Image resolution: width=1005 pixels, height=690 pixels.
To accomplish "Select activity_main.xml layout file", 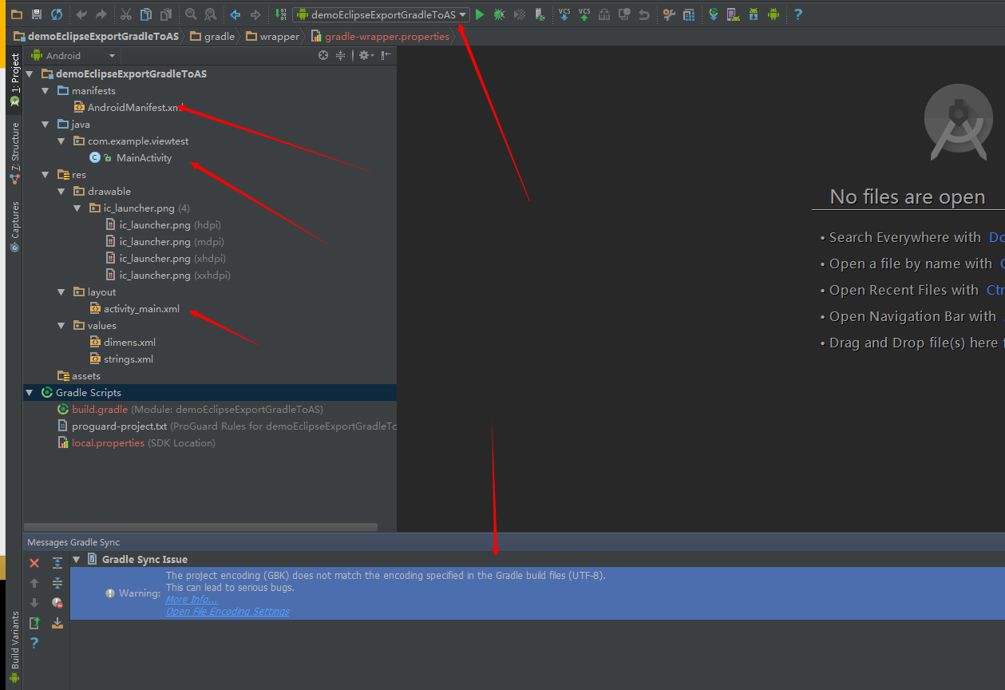I will pos(141,308).
